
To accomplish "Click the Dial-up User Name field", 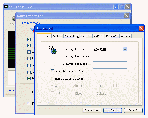I will pyautogui.click(x=110, y=56).
